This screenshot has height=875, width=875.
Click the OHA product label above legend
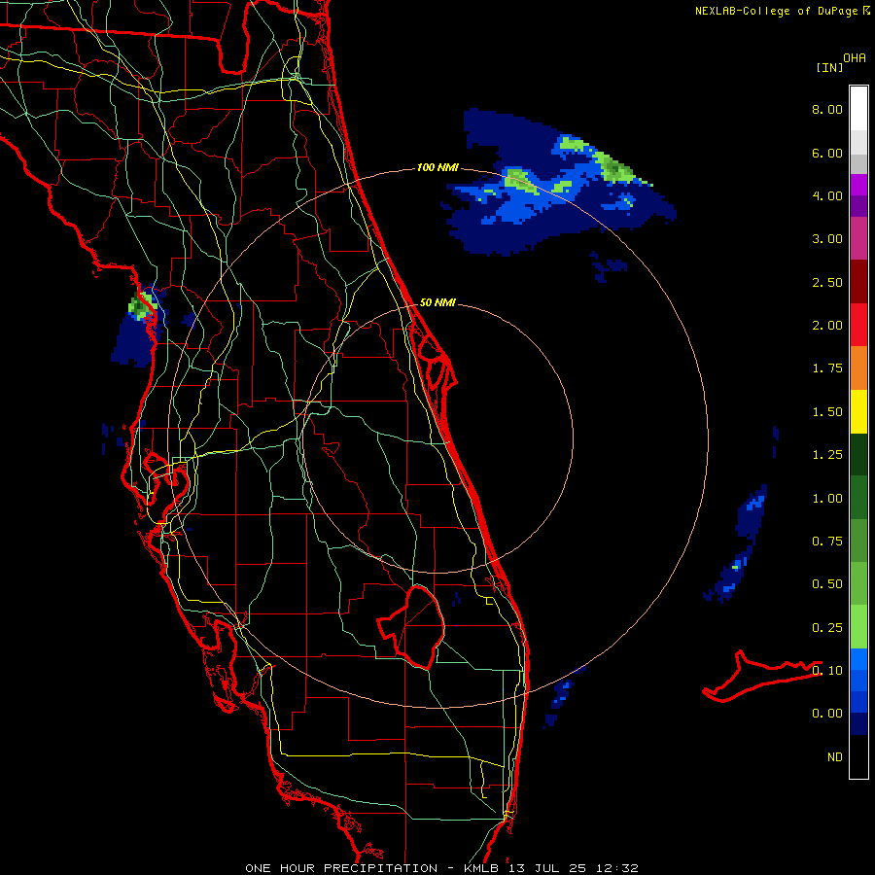[x=855, y=58]
